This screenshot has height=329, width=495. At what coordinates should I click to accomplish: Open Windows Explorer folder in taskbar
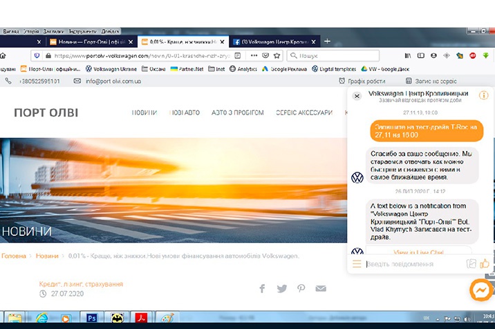click(x=15, y=318)
